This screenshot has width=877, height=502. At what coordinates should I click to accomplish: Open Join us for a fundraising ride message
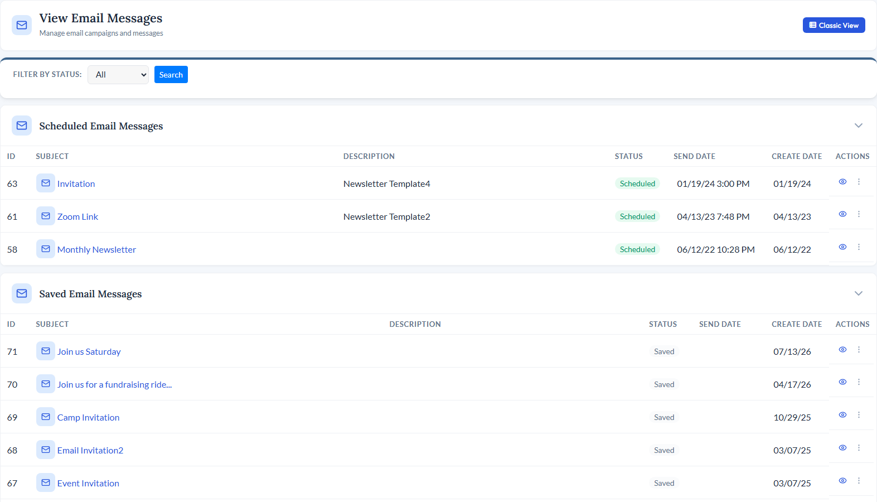(x=114, y=384)
